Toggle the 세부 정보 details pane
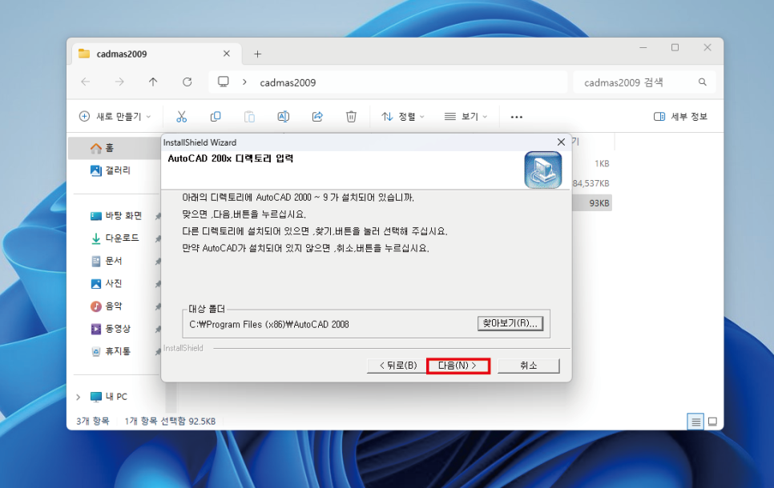The image size is (774, 488). [x=680, y=117]
